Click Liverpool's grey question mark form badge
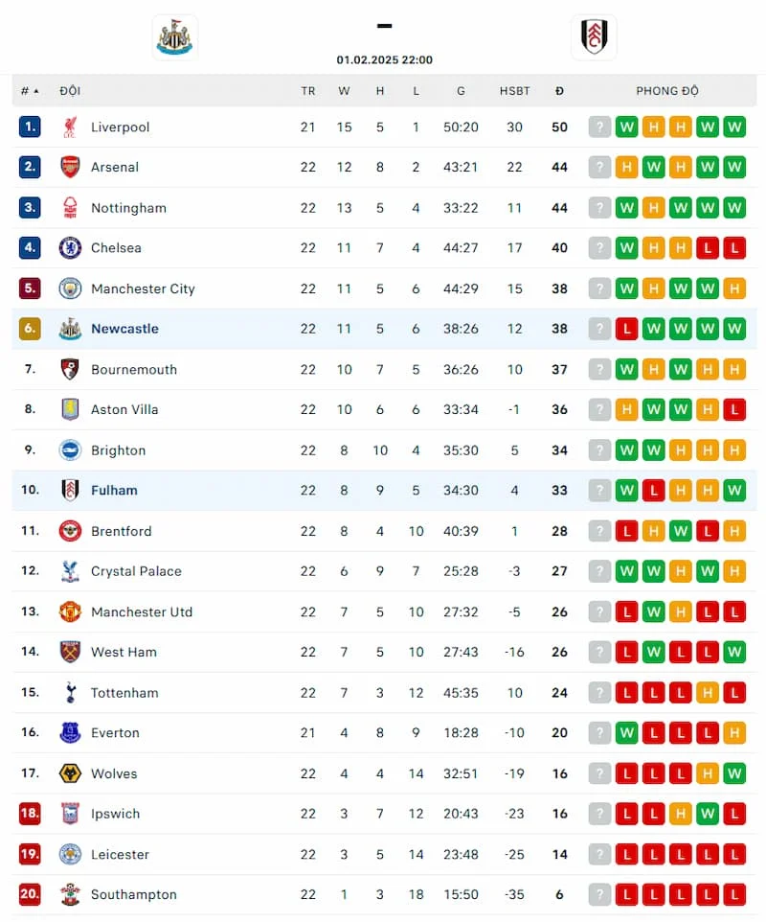 (600, 127)
